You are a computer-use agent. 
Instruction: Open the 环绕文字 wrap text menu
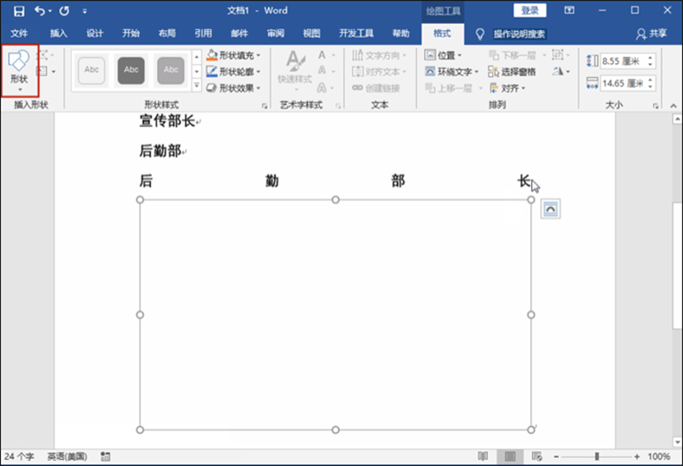(451, 72)
